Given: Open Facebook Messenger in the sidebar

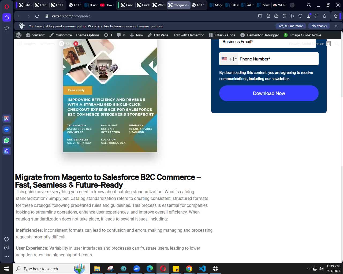Looking at the screenshot, I should click(x=7, y=130).
